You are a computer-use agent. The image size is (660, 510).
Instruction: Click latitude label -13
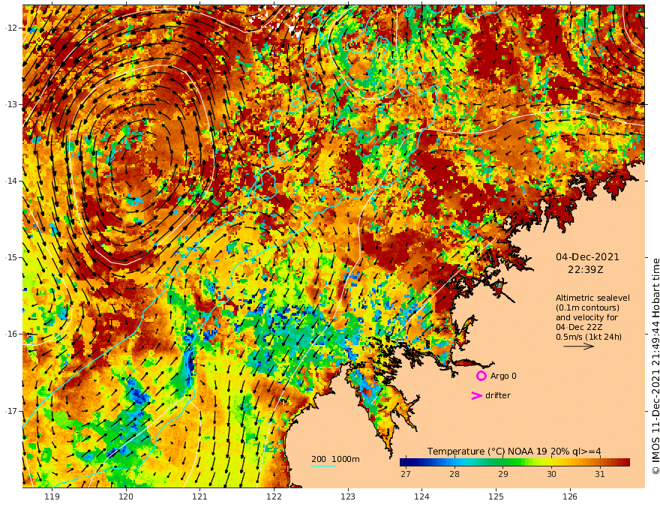(x=11, y=104)
